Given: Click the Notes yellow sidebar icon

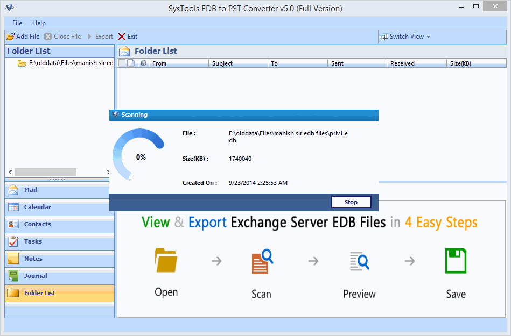Looking at the screenshot, I should click(13, 259).
